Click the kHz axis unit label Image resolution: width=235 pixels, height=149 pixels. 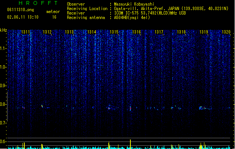tap(3, 30)
